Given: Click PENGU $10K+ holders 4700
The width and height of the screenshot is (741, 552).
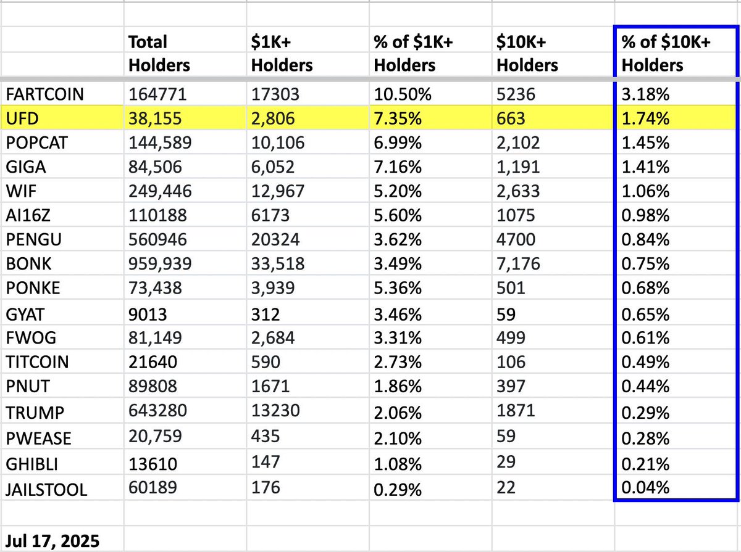Looking at the screenshot, I should 516,239.
